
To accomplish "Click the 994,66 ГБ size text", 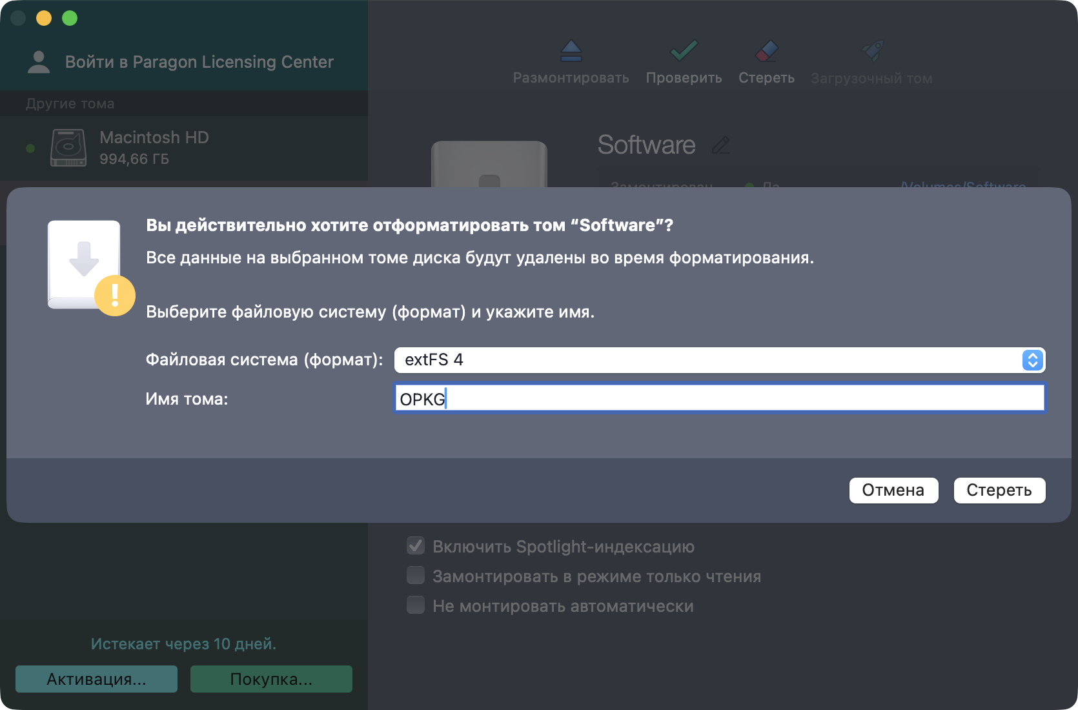I will [134, 159].
